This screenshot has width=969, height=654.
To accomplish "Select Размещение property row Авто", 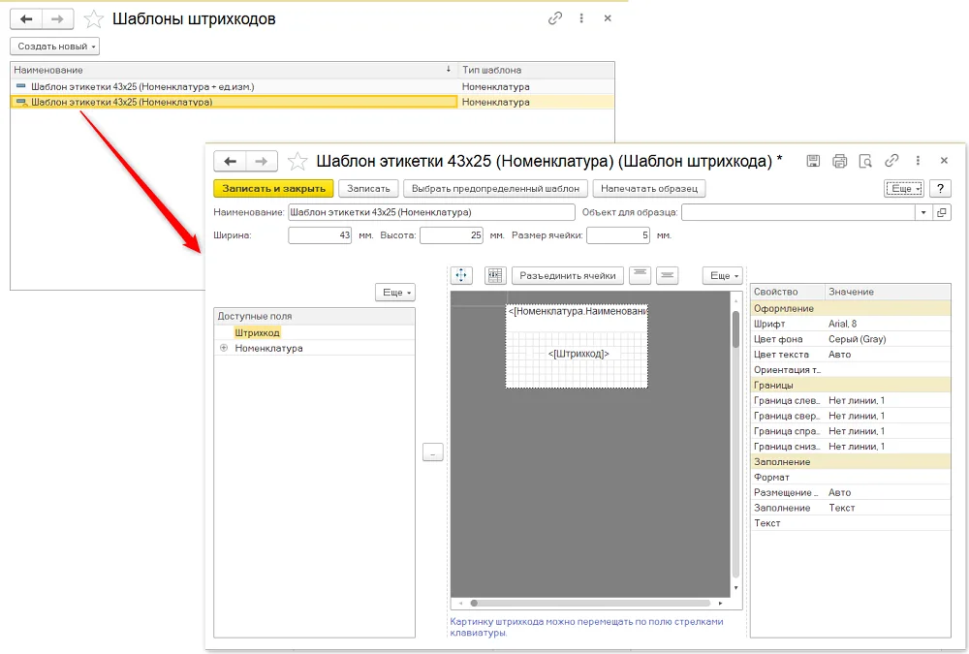I will pos(851,492).
